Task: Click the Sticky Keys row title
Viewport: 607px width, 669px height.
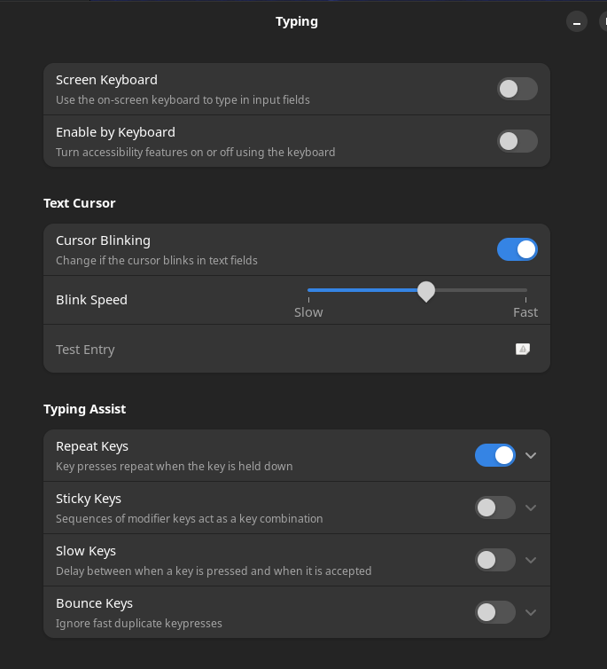Action: (89, 499)
